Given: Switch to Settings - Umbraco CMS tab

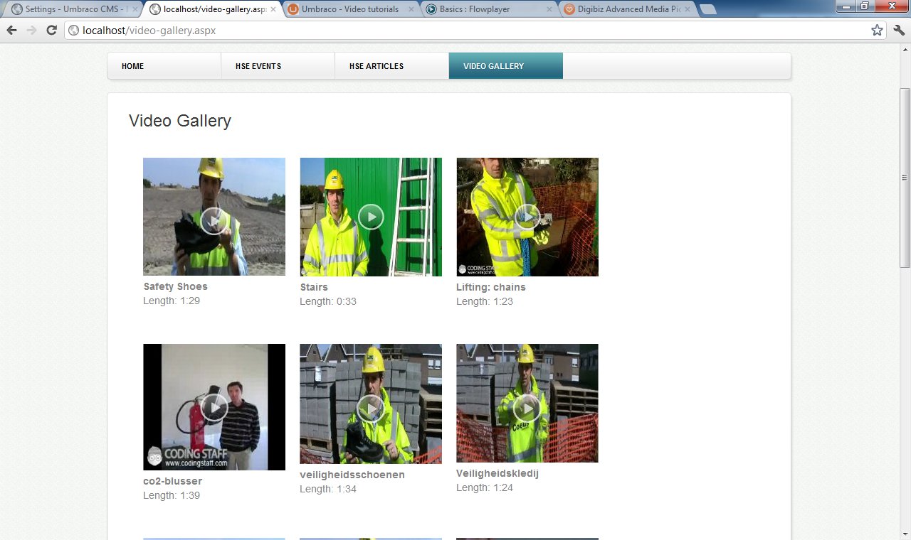Looking at the screenshot, I should click(71, 9).
